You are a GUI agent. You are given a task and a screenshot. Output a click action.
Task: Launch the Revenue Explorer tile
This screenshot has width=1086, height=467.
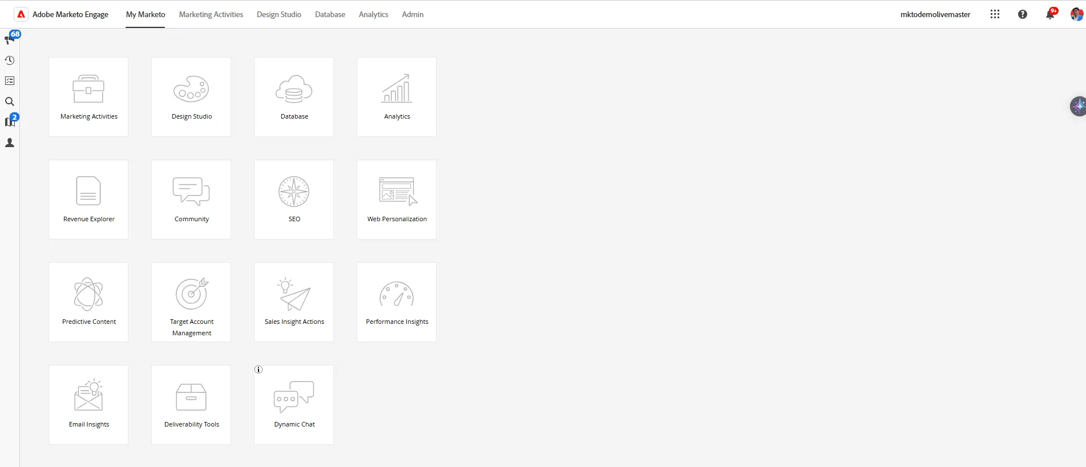[88, 200]
